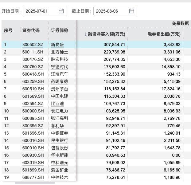Open the 菲利华 stock name link

pyautogui.click(x=57, y=126)
